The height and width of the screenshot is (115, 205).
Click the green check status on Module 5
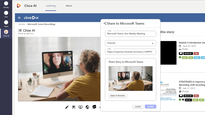tap(180, 57)
